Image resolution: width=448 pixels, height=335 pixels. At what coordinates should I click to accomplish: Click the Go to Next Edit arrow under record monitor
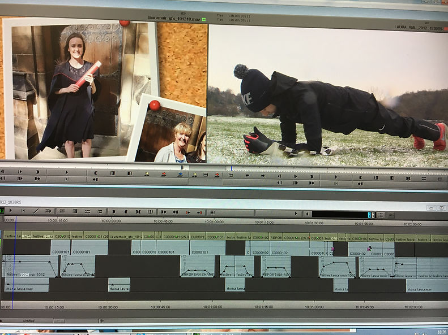point(263,176)
